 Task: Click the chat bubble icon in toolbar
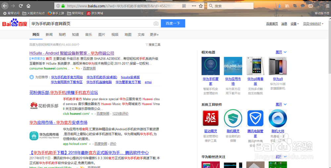click(x=303, y=6)
